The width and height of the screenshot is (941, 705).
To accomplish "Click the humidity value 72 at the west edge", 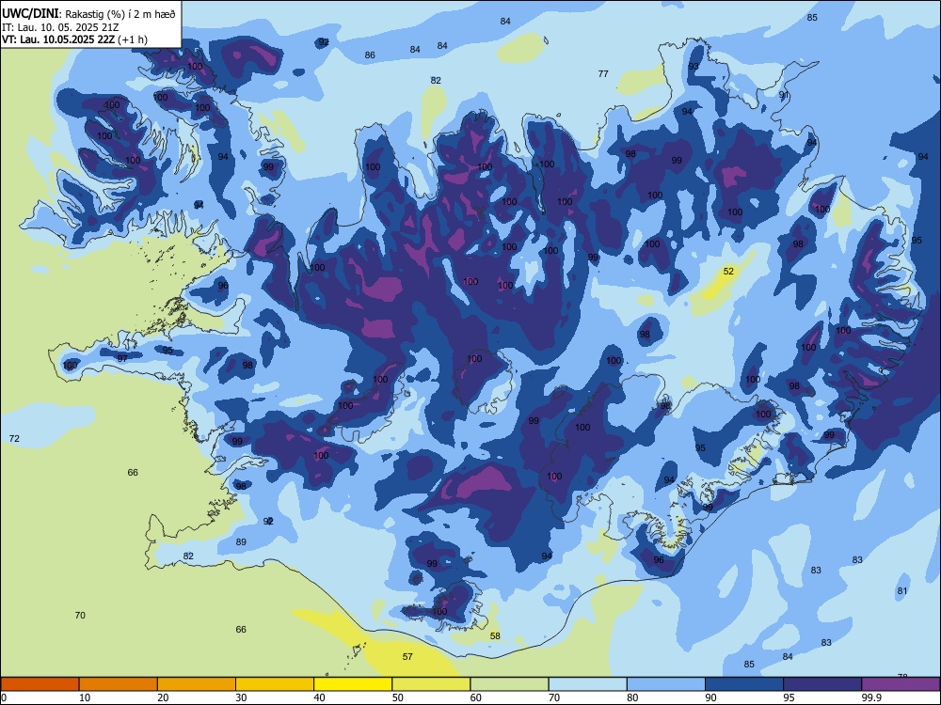I will pos(14,439).
